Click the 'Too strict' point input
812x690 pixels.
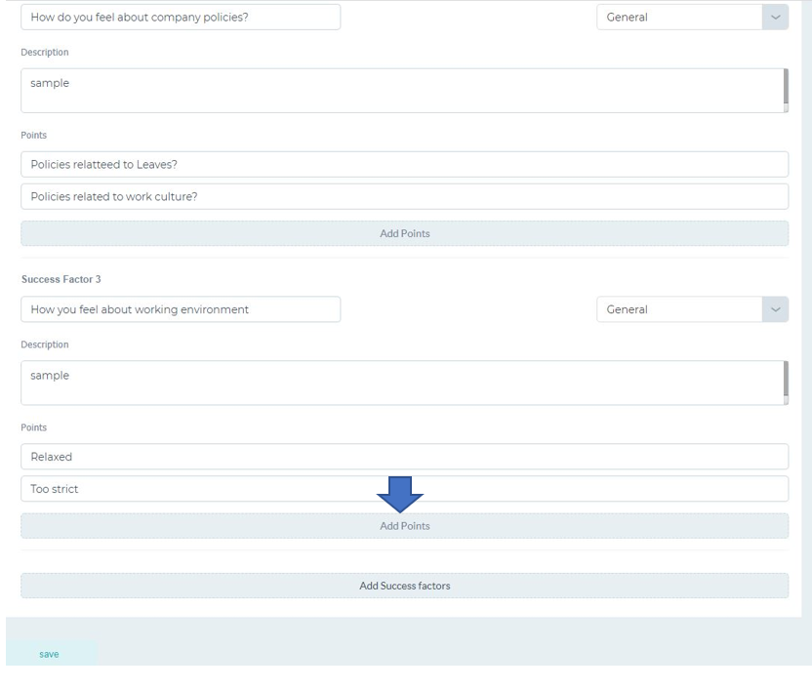404,489
